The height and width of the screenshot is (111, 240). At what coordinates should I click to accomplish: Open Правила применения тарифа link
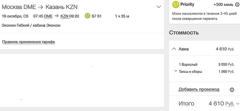click(x=28, y=42)
